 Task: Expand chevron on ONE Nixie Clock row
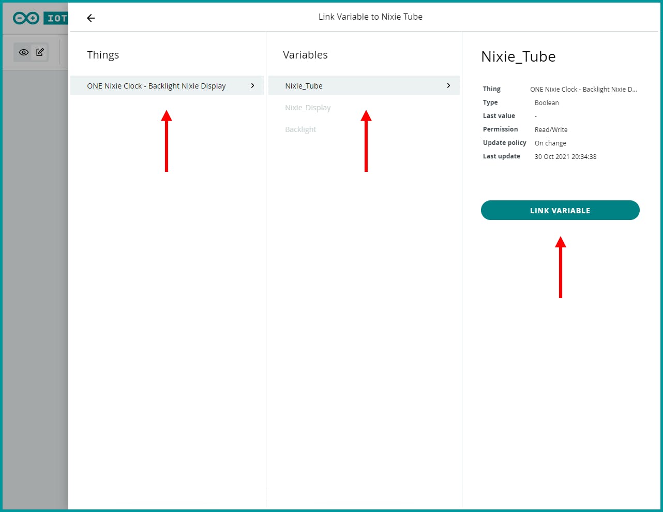click(x=252, y=85)
